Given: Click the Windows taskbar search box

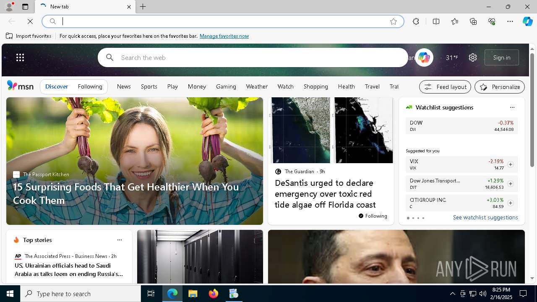Looking at the screenshot, I should click(x=81, y=294).
